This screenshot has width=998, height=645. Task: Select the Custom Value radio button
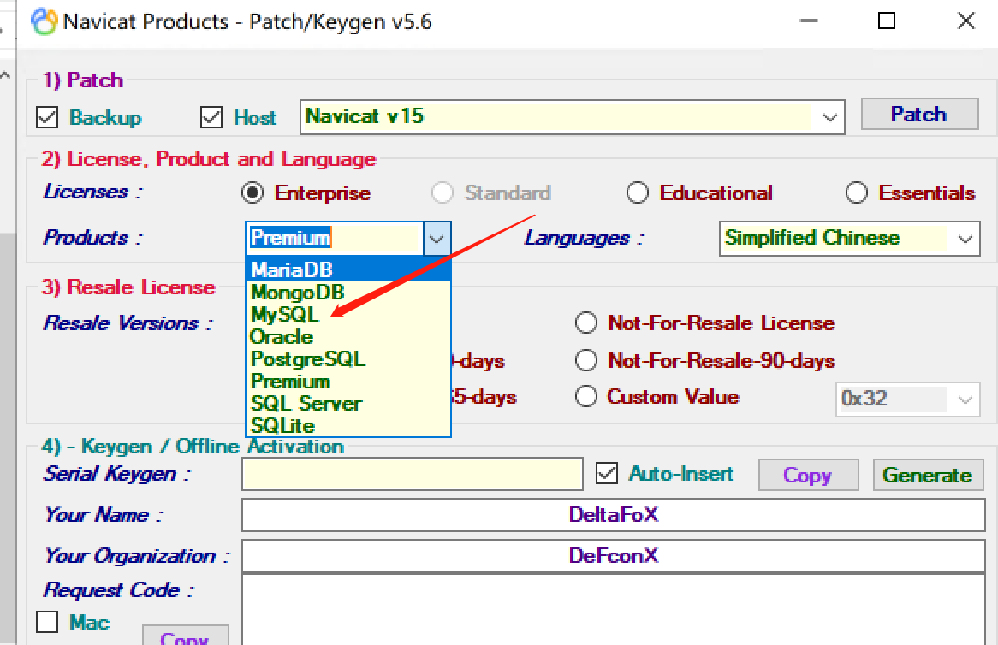585,397
